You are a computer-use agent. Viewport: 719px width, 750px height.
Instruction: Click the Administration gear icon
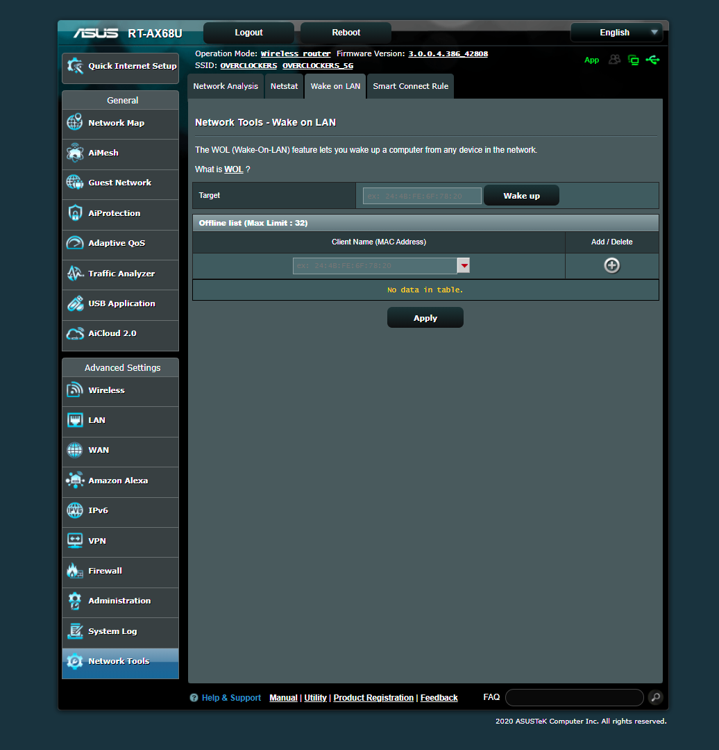pos(75,601)
